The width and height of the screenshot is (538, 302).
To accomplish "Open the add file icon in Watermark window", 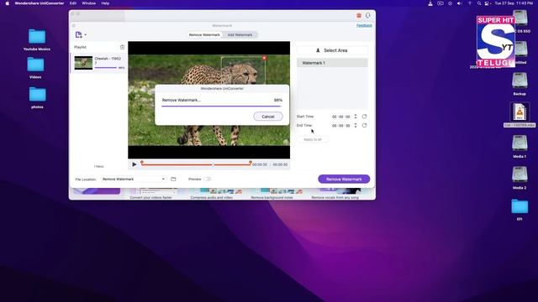I will [x=78, y=34].
